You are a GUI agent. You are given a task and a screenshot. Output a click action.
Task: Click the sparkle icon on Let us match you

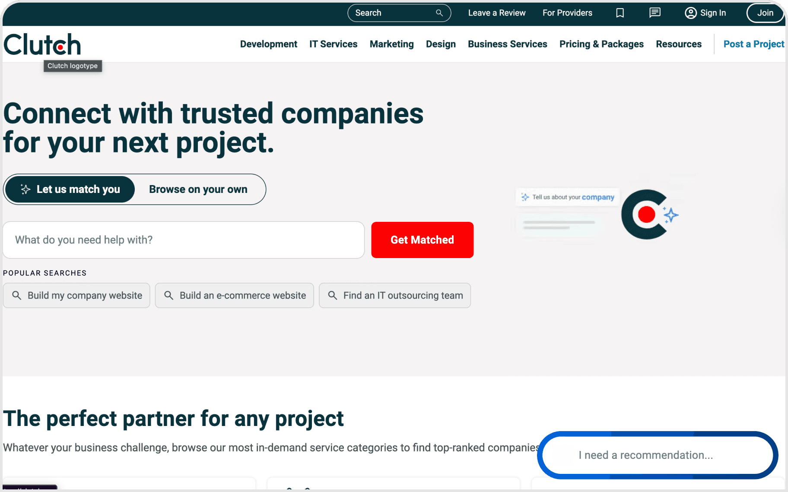25,189
